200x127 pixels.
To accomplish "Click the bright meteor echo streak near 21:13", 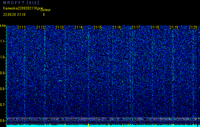I will point(60,81).
